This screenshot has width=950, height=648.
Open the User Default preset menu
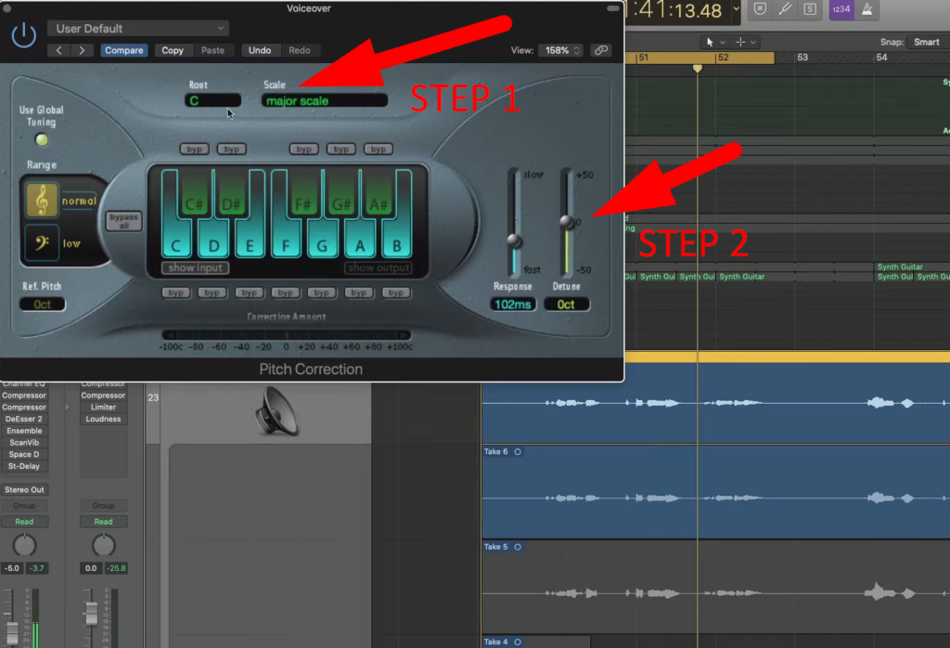coord(137,28)
